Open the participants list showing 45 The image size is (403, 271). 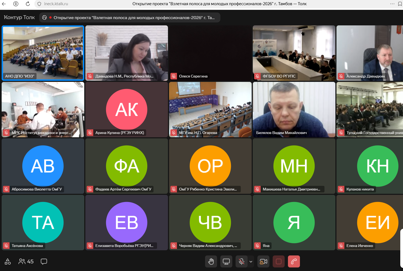tap(26, 261)
